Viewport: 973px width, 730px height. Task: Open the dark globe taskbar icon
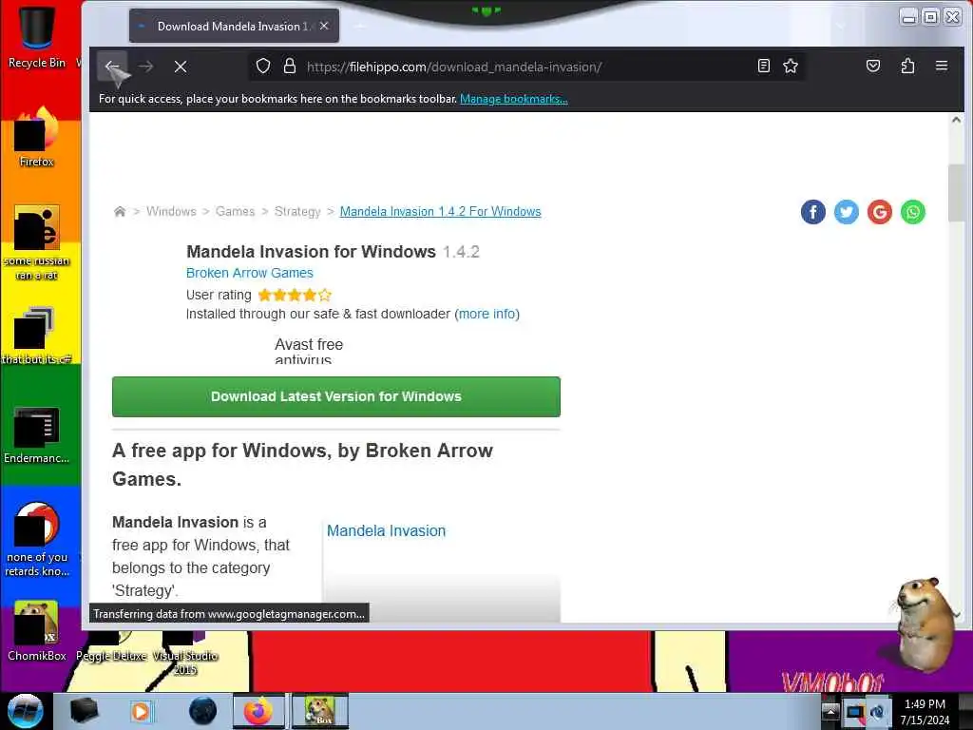tap(202, 711)
